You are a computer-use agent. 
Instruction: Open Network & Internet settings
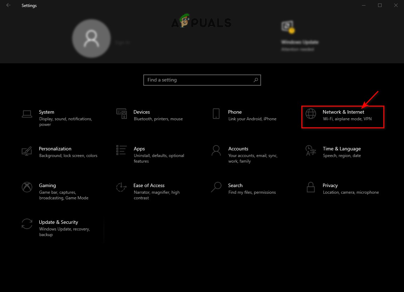pyautogui.click(x=343, y=115)
